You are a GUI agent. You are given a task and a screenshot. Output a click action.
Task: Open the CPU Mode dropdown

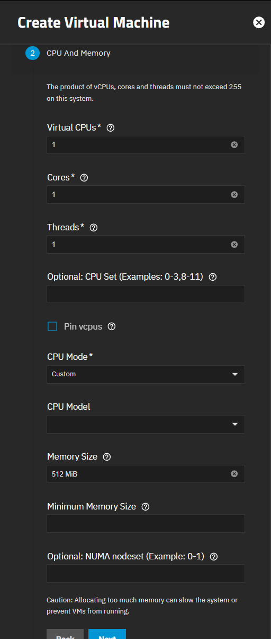146,374
